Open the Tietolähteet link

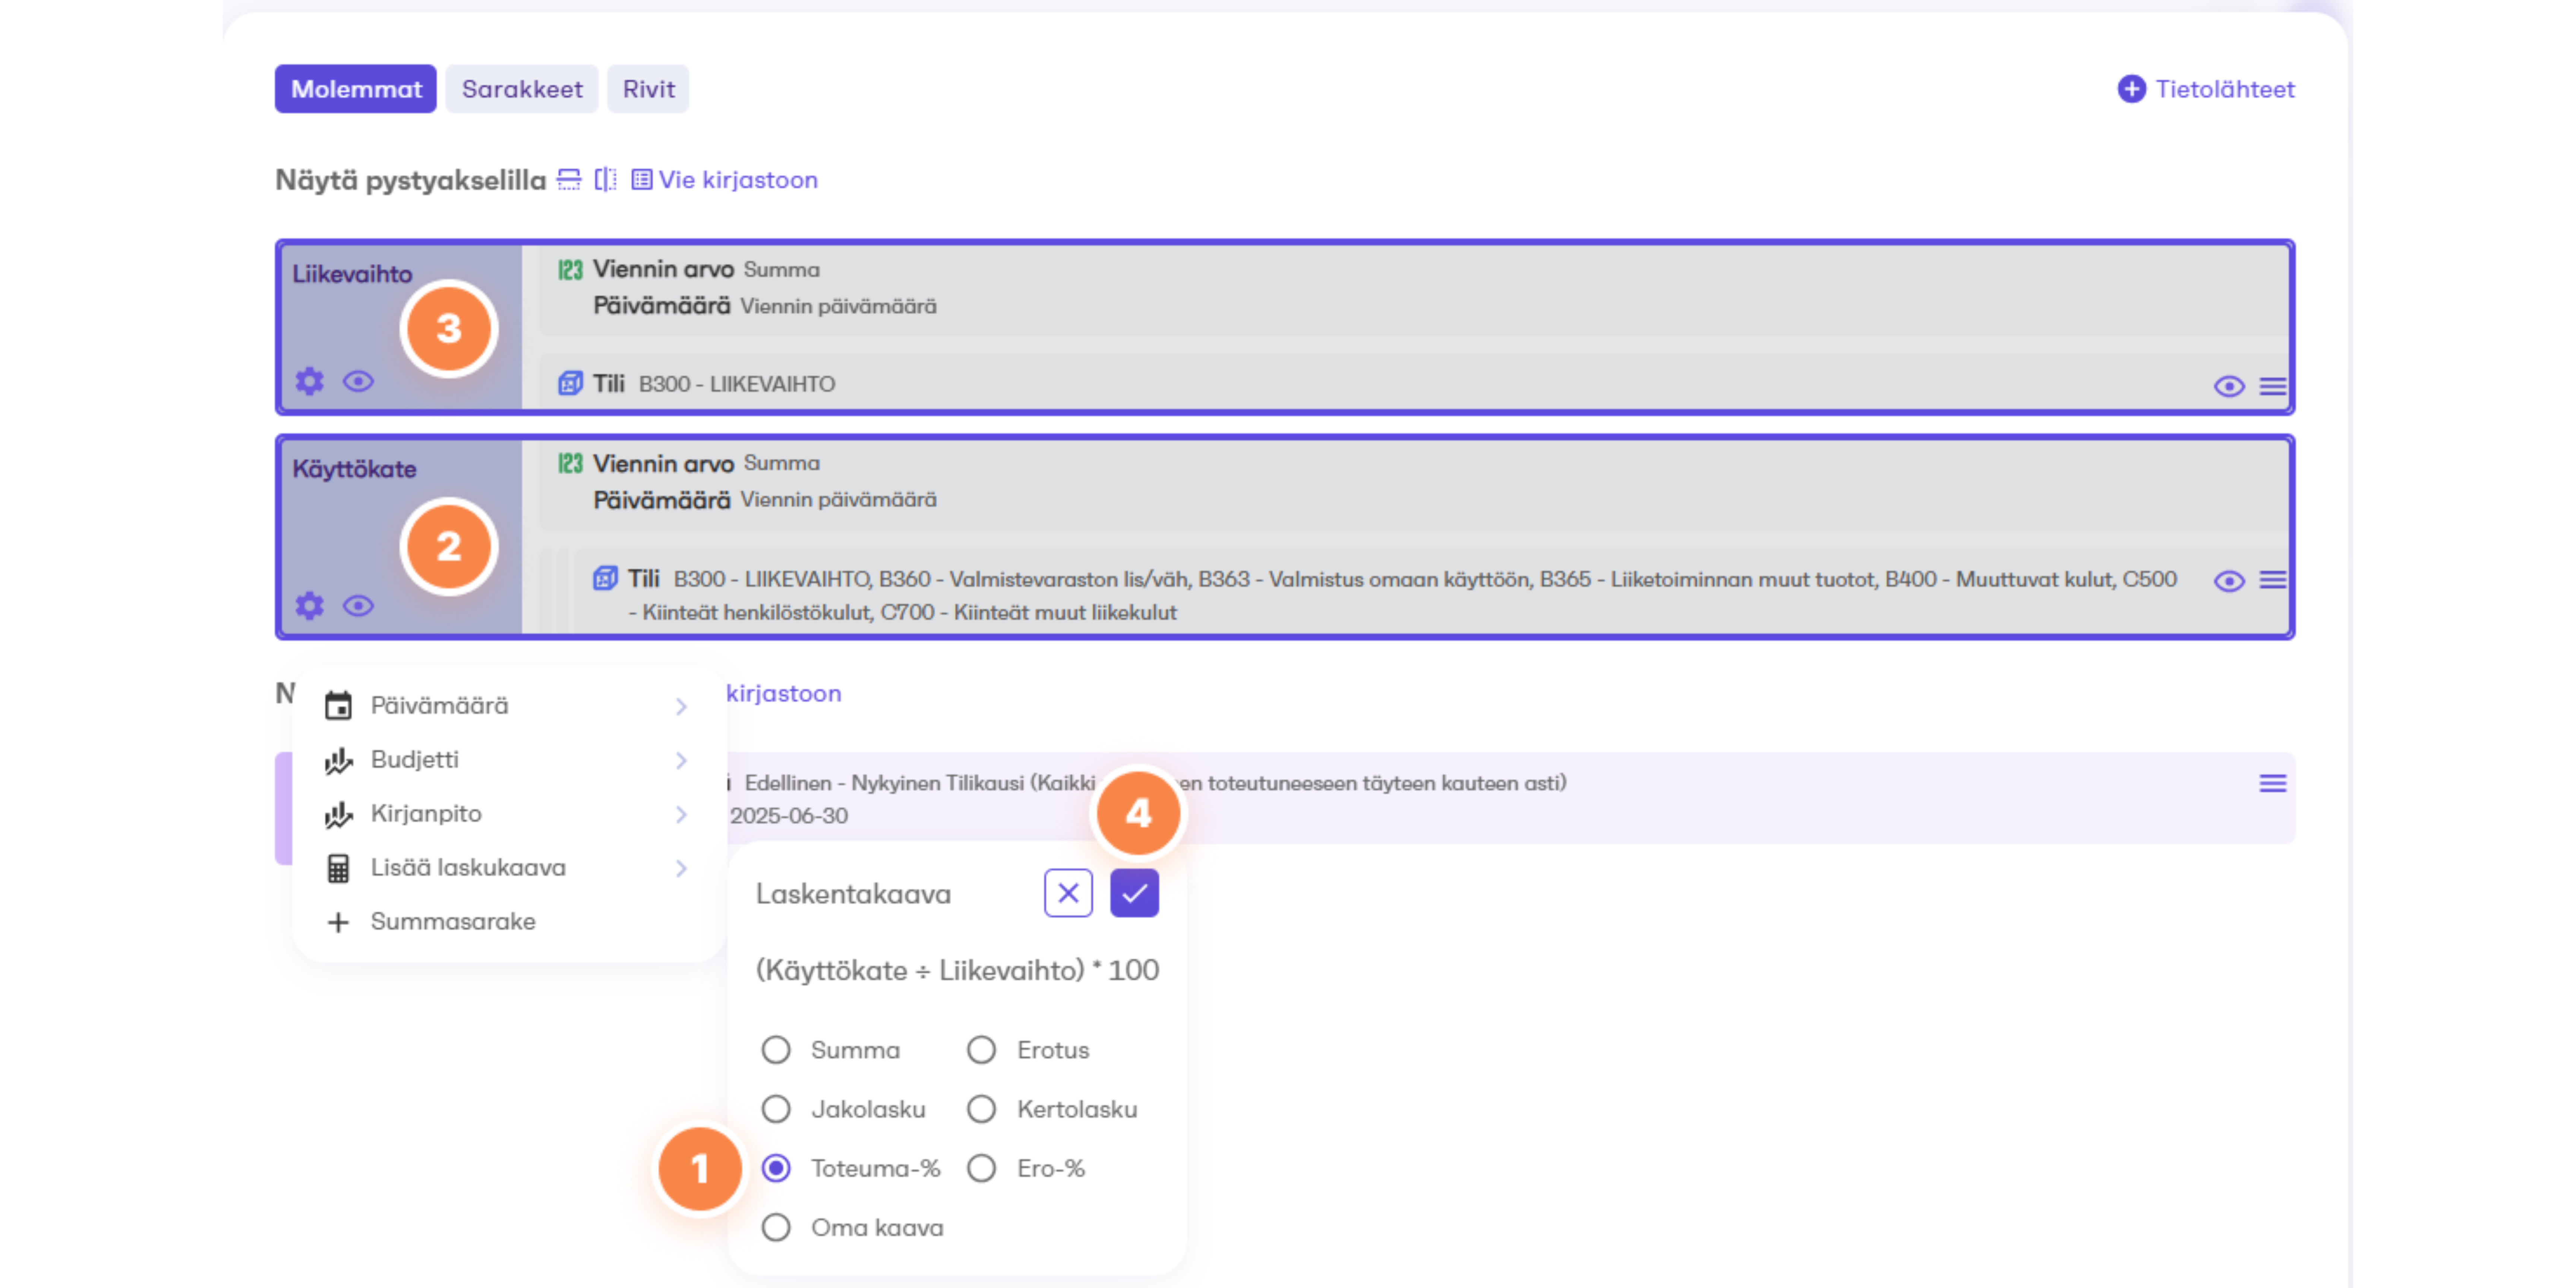pyautogui.click(x=2225, y=89)
